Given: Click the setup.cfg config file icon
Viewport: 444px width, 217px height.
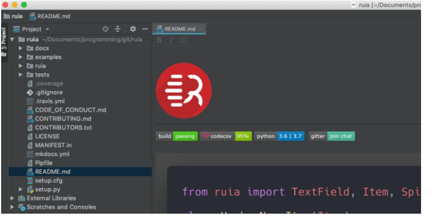Looking at the screenshot, I should click(x=30, y=181).
